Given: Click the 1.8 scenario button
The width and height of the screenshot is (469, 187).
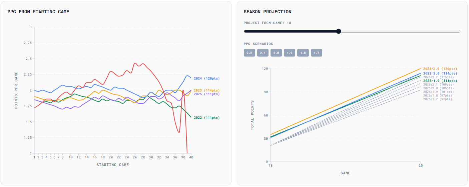Looking at the screenshot, I should click(x=303, y=53).
